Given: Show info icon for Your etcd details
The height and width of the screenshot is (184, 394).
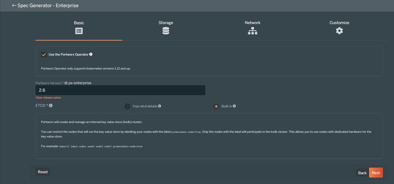Looking at the screenshot, I should click(x=160, y=106).
